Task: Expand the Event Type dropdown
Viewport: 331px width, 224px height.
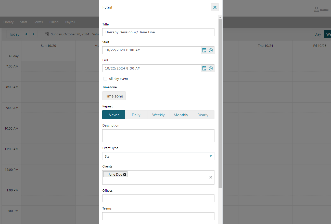Action: (211, 156)
